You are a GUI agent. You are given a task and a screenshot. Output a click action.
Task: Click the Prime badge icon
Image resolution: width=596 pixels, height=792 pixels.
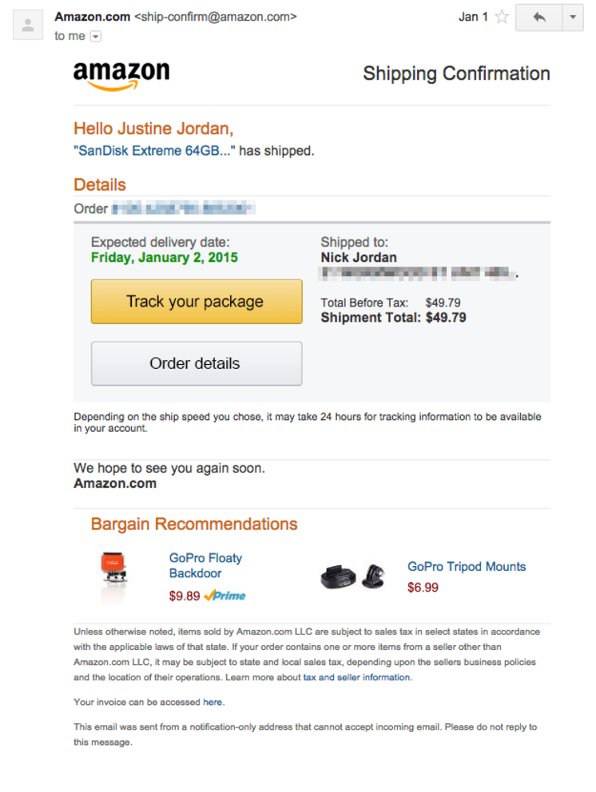coord(225,596)
